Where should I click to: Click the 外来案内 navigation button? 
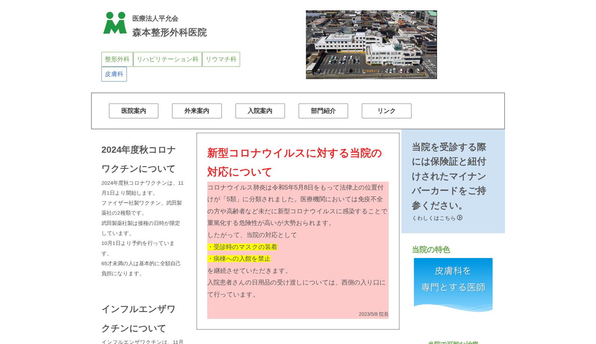click(197, 111)
